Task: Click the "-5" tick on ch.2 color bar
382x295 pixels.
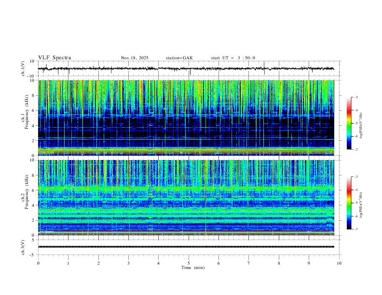Action: click(x=356, y=203)
